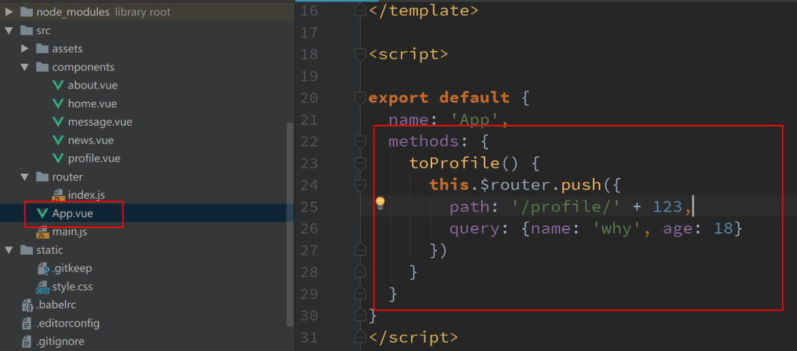Viewport: 797px width, 351px height.
Task: Click the src folder icon
Action: pos(27,31)
